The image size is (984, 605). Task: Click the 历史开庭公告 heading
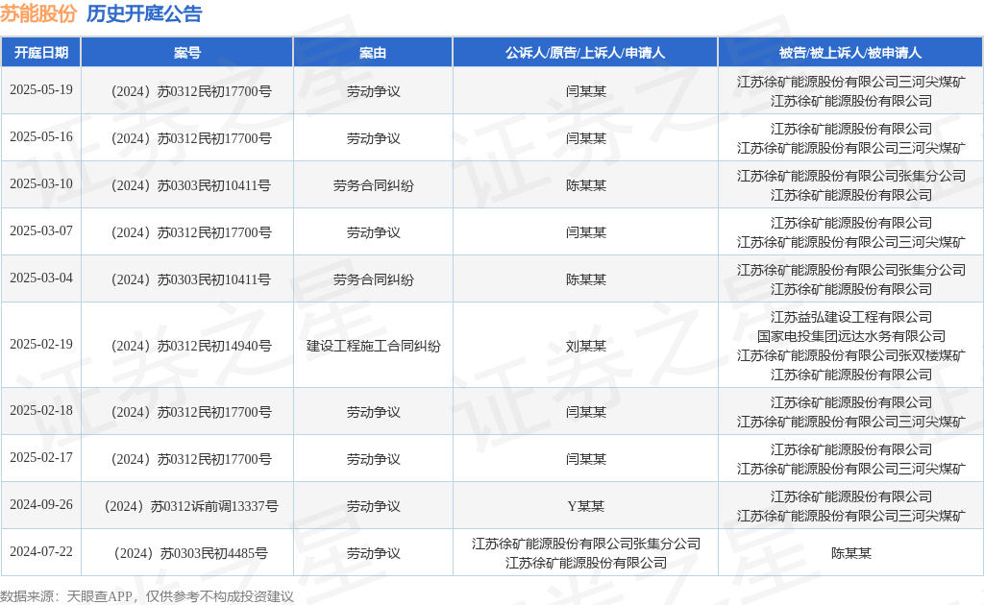(144, 13)
